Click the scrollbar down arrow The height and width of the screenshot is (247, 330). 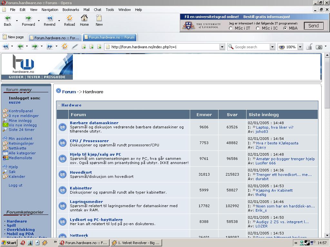tap(327, 235)
